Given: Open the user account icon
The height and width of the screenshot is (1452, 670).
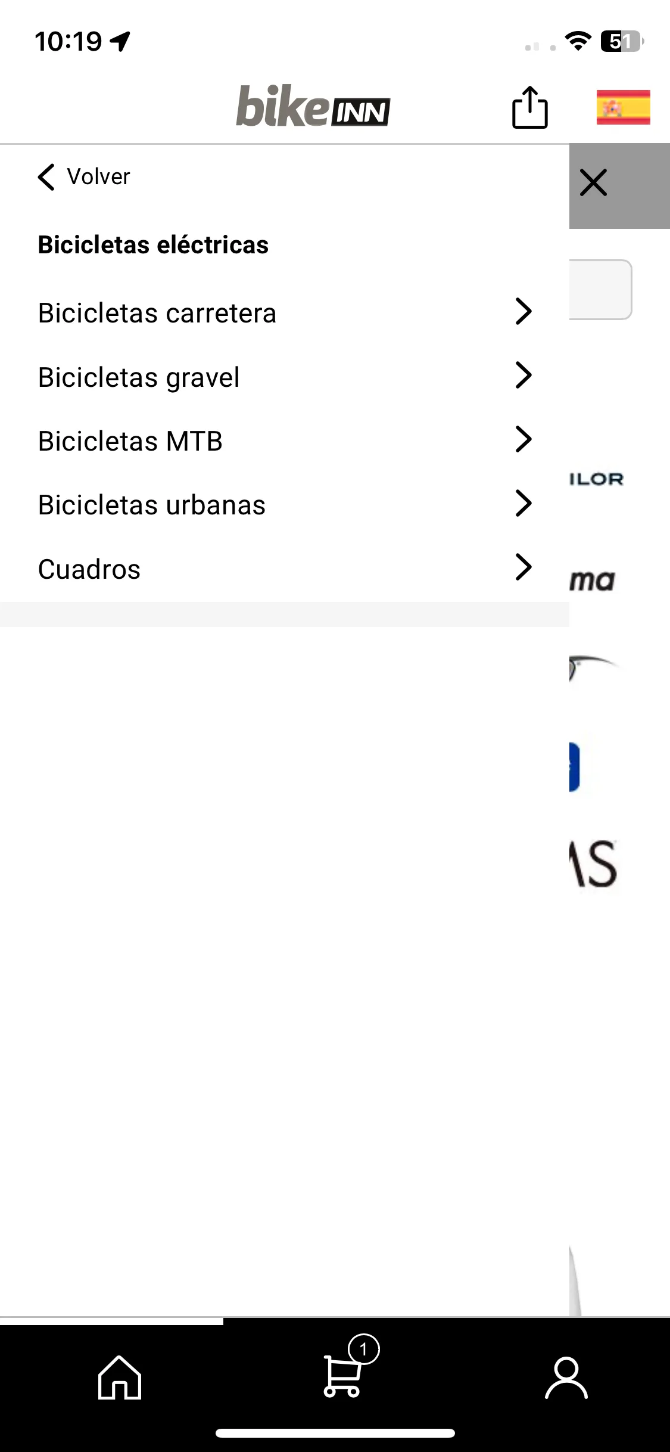Looking at the screenshot, I should point(566,1377).
